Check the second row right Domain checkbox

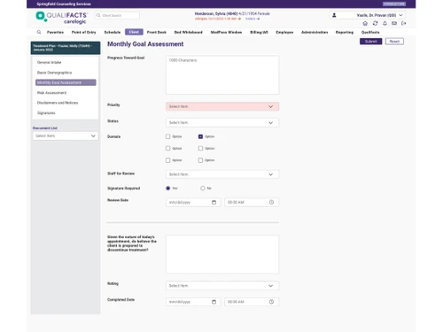[200, 148]
